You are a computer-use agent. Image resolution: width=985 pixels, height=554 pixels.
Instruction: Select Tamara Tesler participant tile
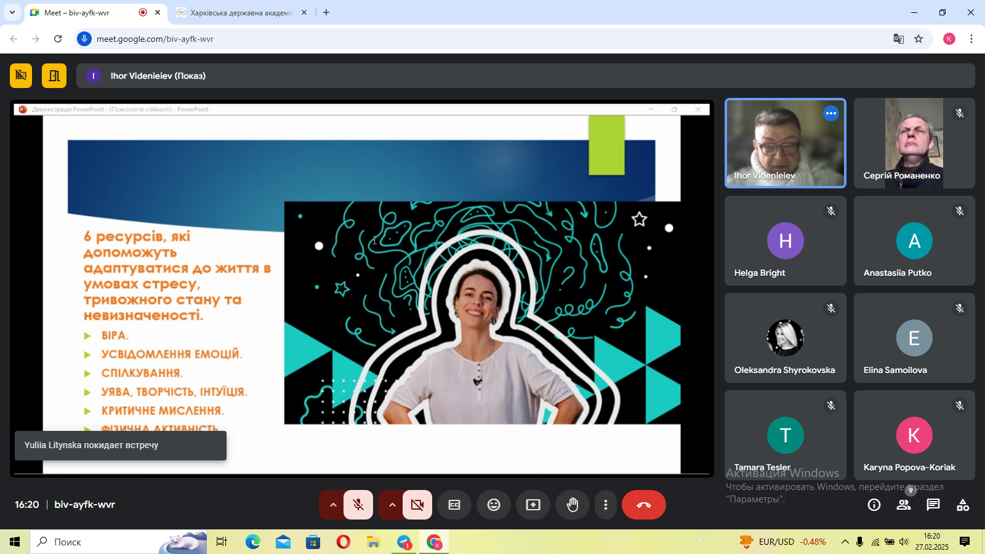pyautogui.click(x=786, y=435)
